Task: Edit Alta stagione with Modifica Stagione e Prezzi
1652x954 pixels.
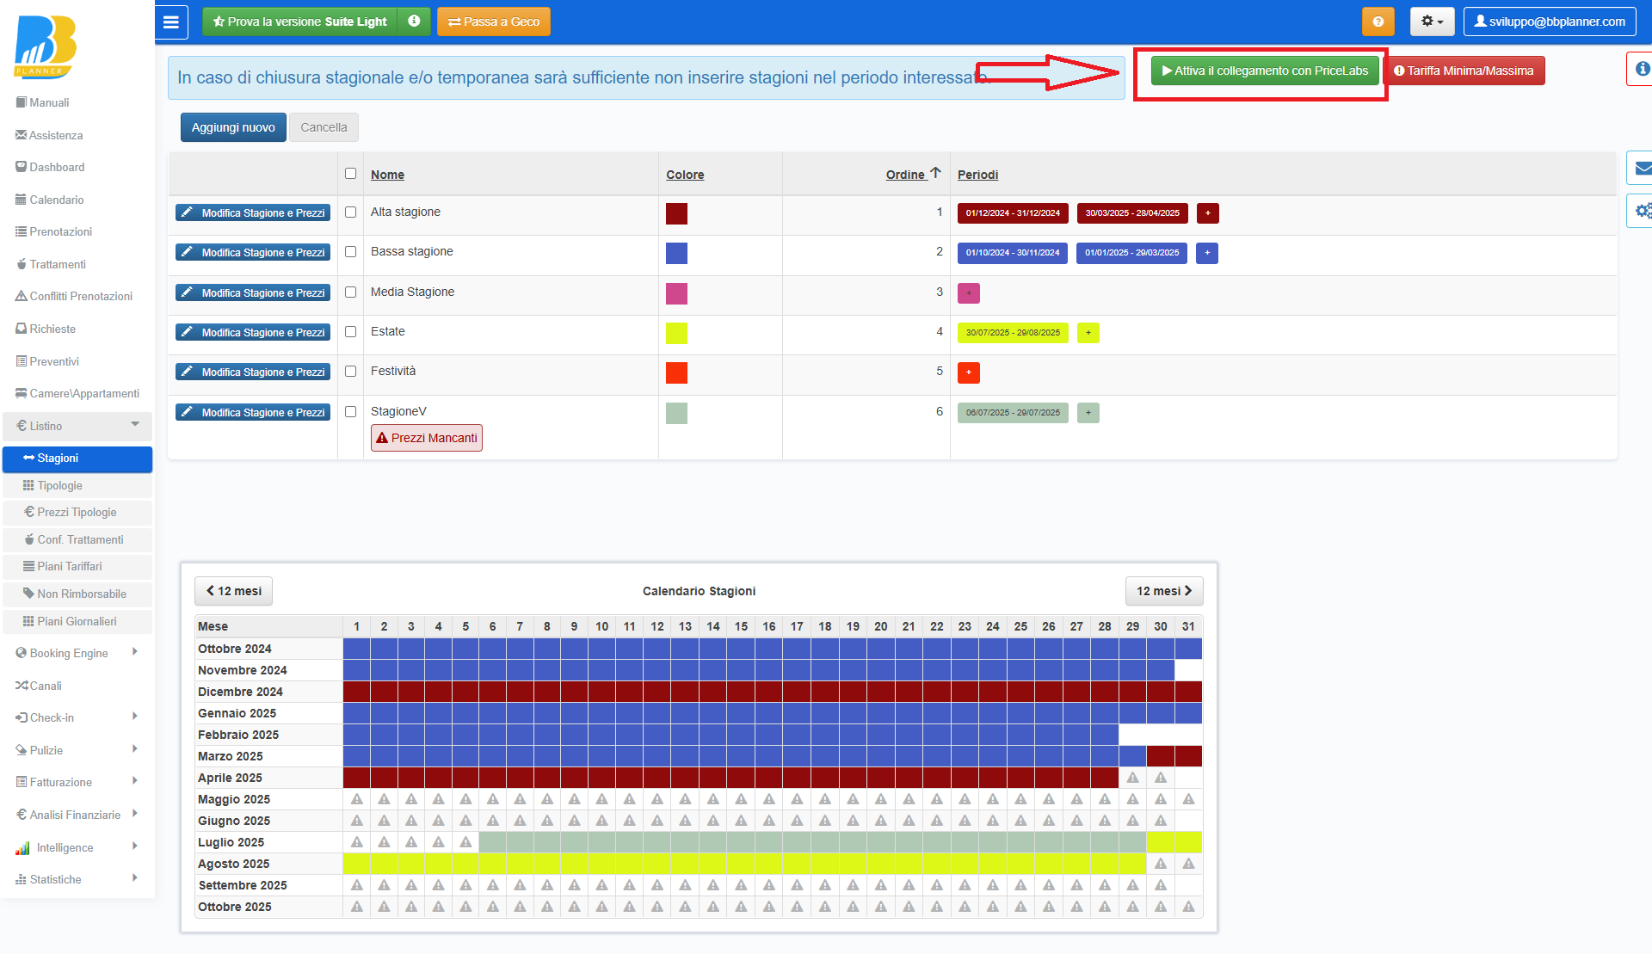Action: [253, 212]
